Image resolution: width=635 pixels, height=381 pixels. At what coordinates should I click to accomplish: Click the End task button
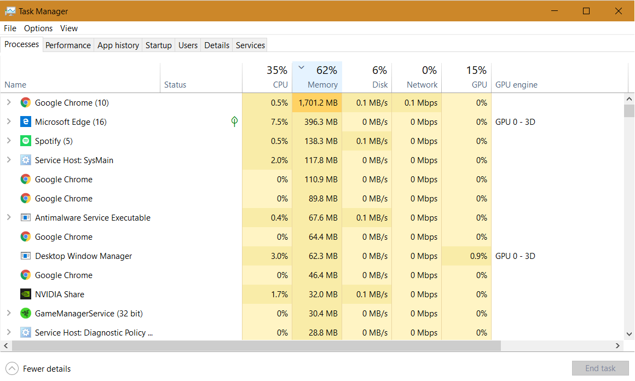pos(600,368)
